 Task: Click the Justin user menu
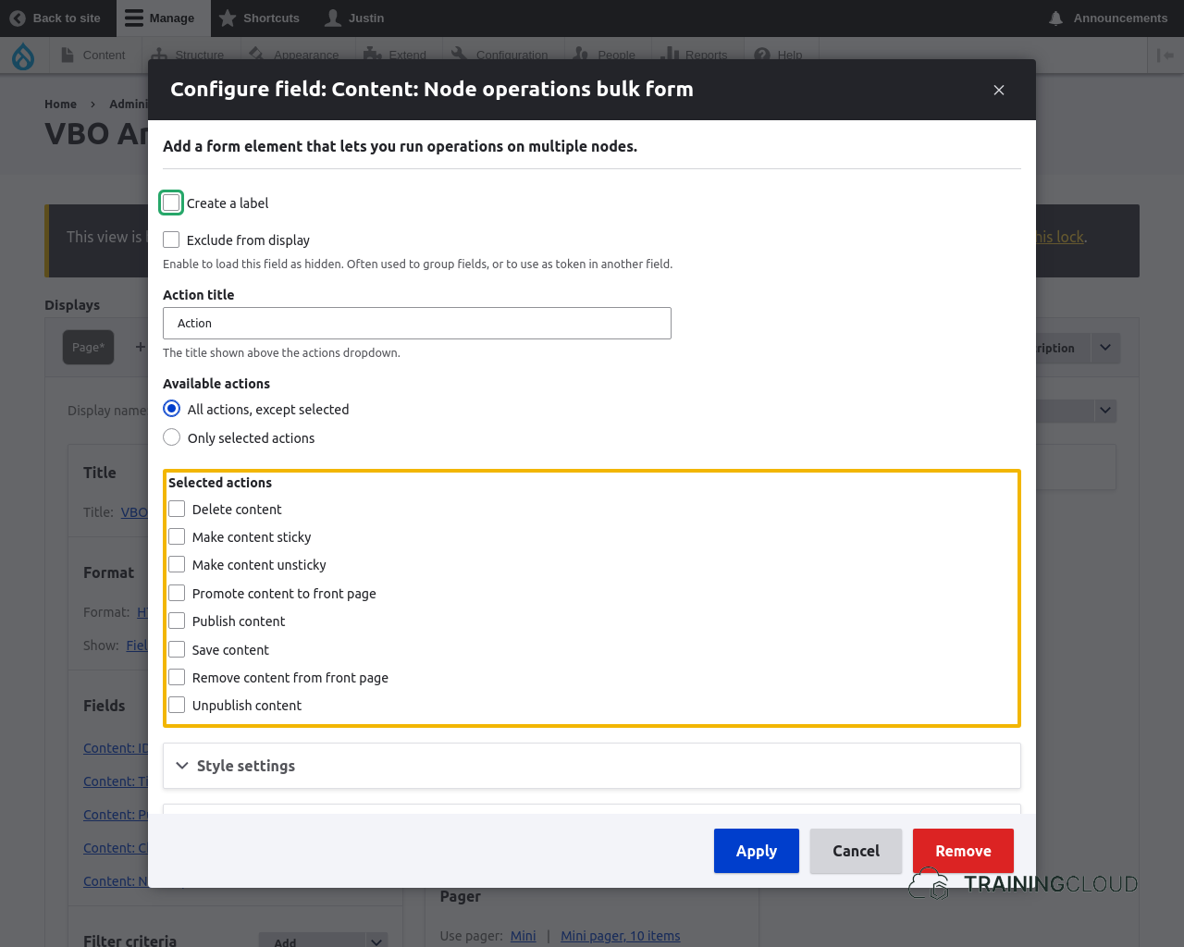pyautogui.click(x=354, y=18)
